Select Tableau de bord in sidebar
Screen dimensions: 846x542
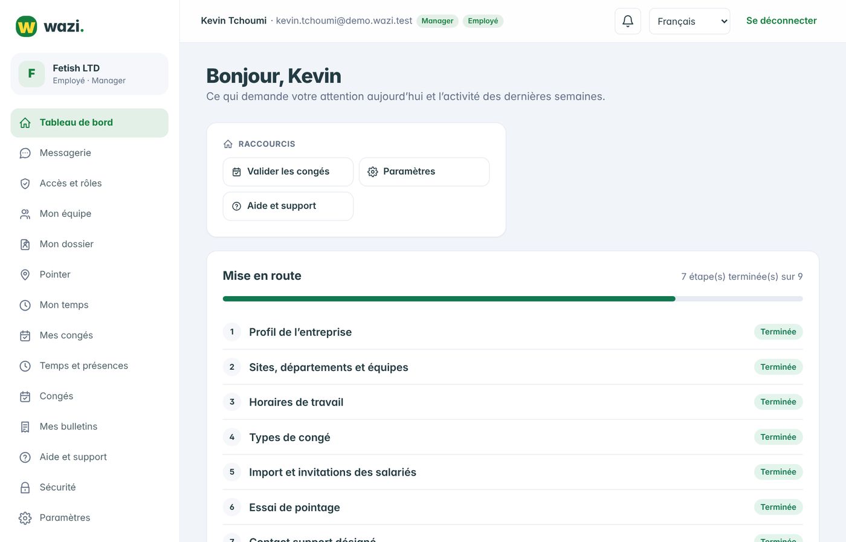click(89, 123)
